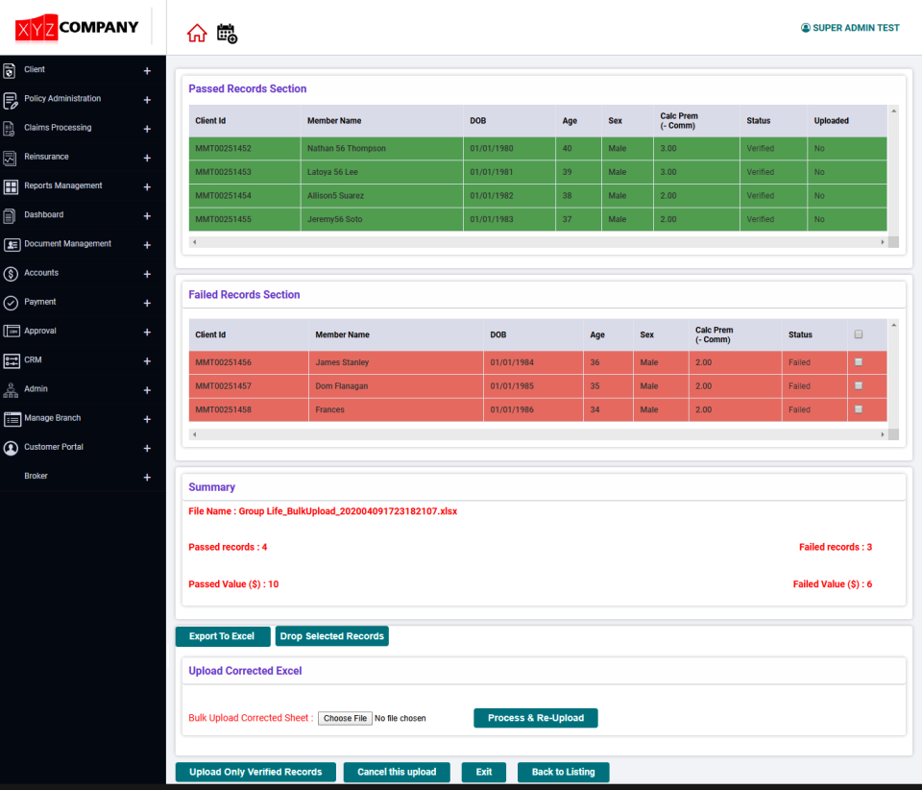Open the Super Admin Test user profile
The image size is (922, 790).
(x=850, y=28)
